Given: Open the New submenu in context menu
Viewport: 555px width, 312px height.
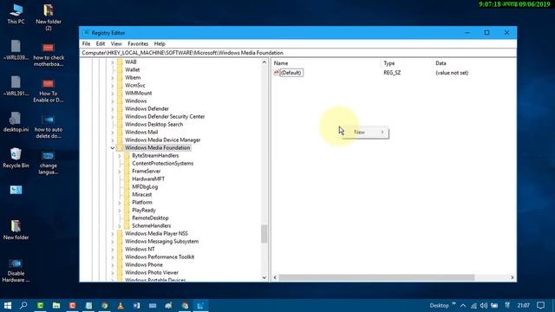Looking at the screenshot, I should point(366,132).
